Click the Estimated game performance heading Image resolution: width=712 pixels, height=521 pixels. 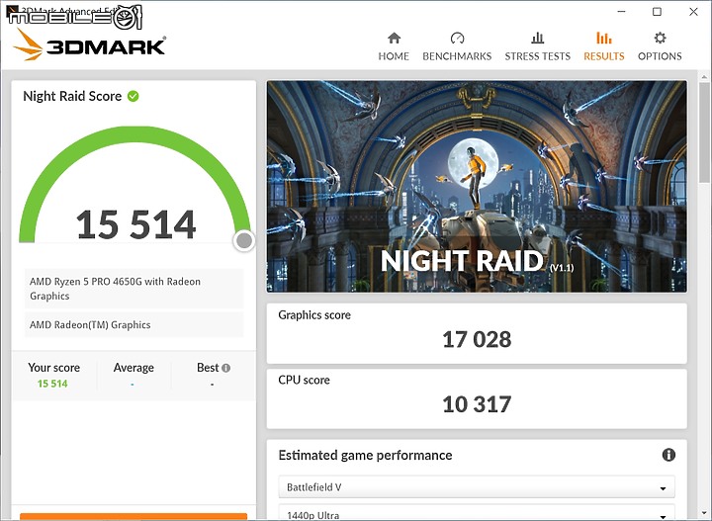pyautogui.click(x=365, y=455)
